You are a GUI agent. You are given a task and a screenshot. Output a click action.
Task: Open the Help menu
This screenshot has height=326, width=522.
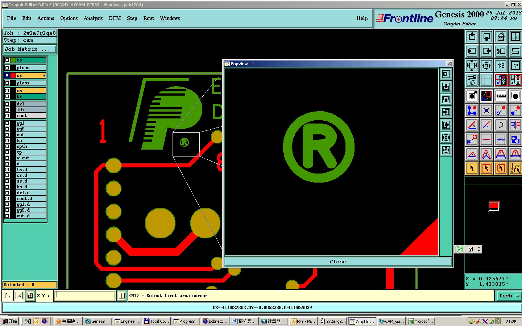[x=362, y=18]
